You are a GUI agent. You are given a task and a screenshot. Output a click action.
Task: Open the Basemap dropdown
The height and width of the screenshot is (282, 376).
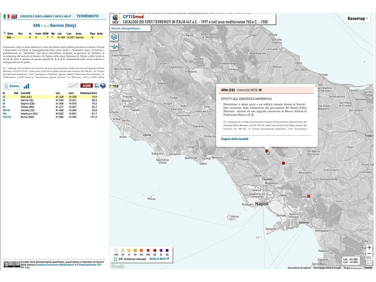pyautogui.click(x=357, y=19)
